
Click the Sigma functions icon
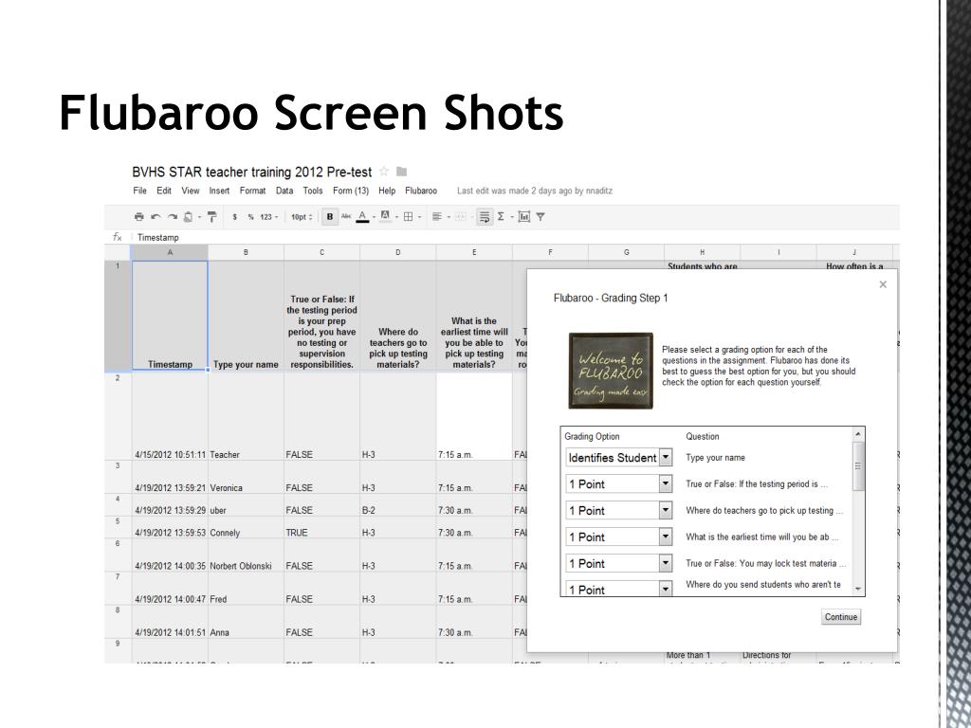click(x=503, y=217)
